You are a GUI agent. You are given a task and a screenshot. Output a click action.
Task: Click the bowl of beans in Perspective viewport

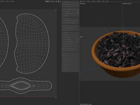116,55
